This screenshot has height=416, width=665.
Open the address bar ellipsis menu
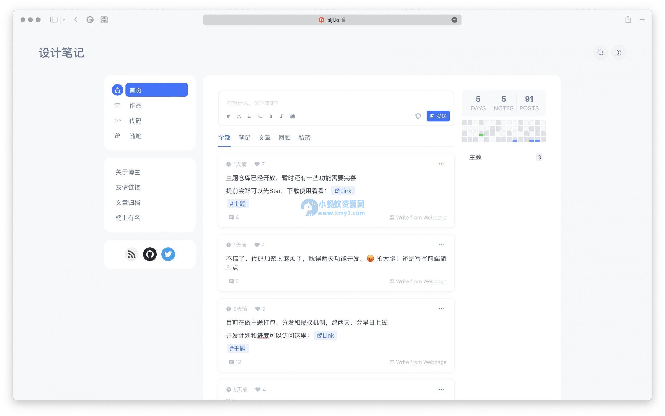[x=454, y=20]
